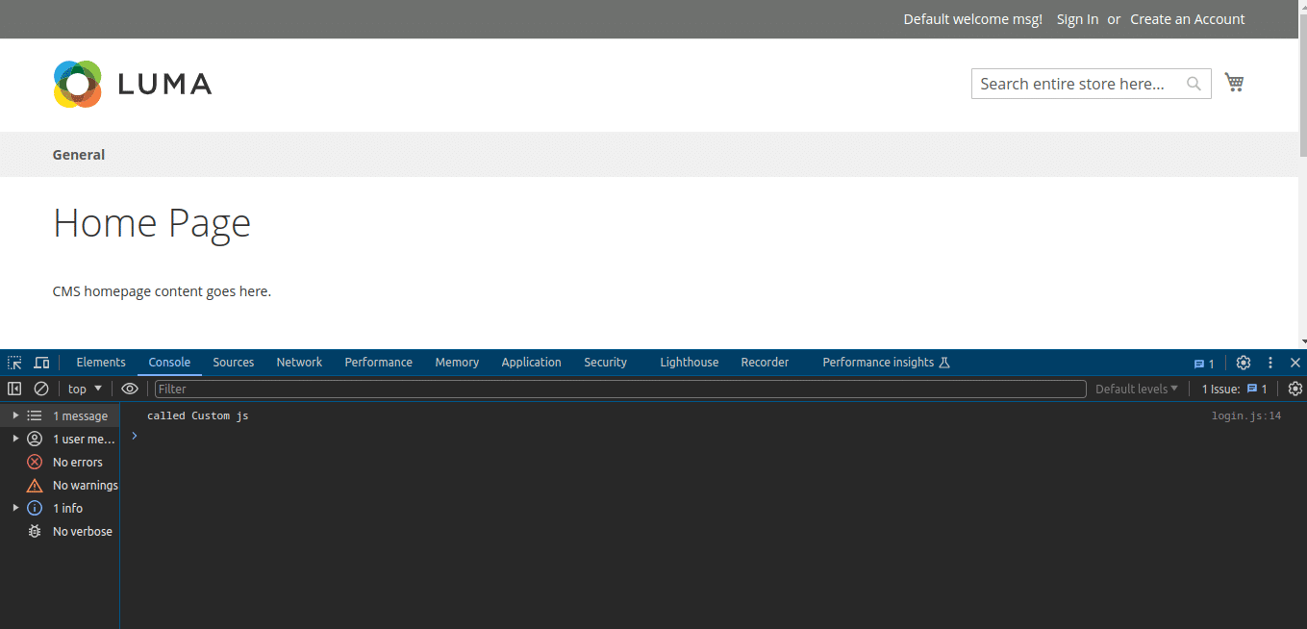Click the shopping cart icon
The width and height of the screenshot is (1307, 629).
click(x=1234, y=82)
